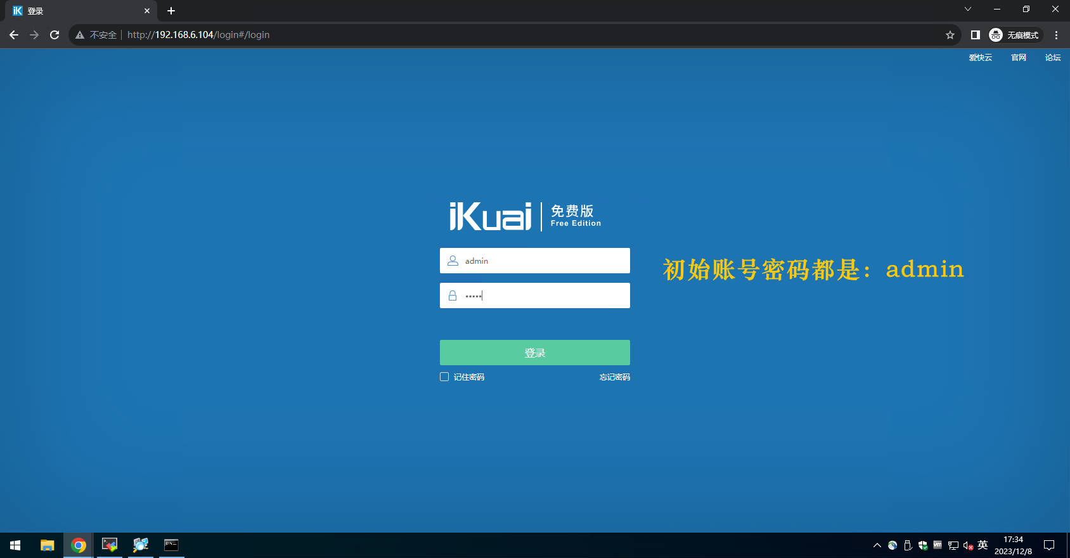Screen dimensions: 1070x558
Task: Click the 英 input method indicator
Action: click(983, 545)
